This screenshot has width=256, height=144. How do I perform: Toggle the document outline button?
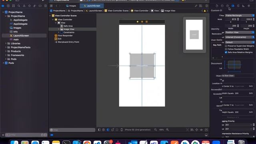tap(99, 130)
